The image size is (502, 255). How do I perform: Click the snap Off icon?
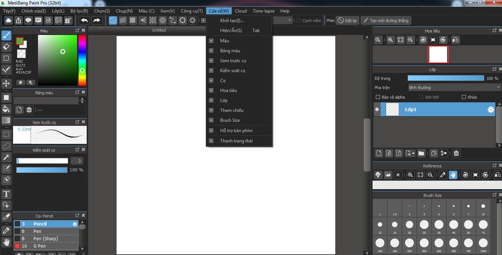pos(113,21)
